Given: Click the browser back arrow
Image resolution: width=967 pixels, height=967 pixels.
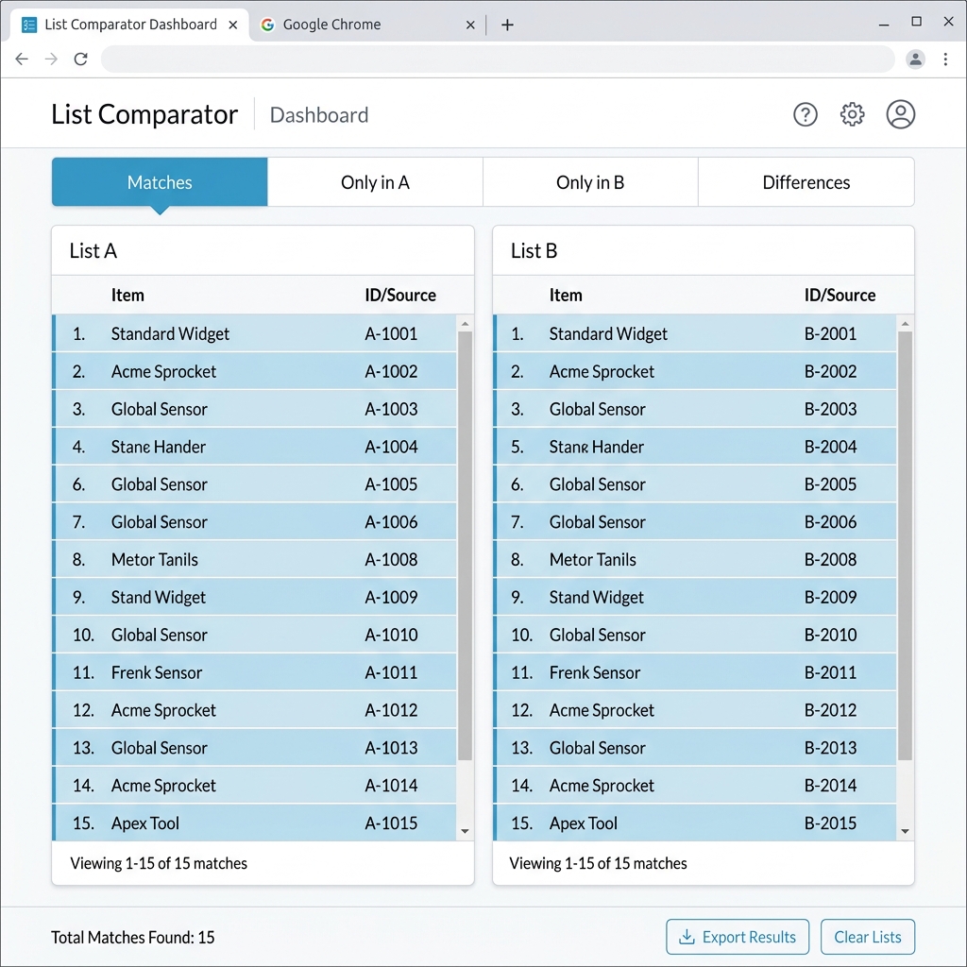Looking at the screenshot, I should point(22,59).
